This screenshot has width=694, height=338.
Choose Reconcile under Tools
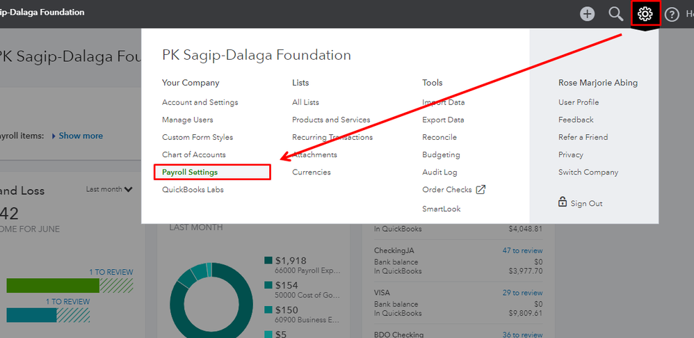point(439,137)
